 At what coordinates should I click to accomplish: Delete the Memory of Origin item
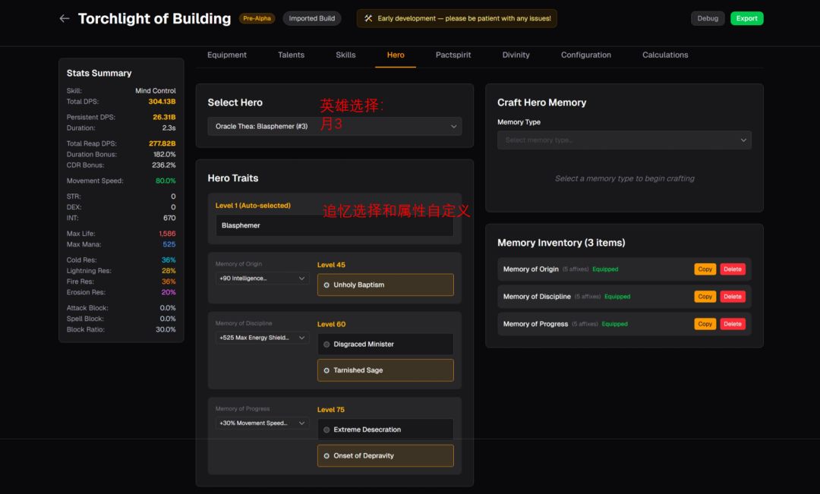[x=733, y=269]
